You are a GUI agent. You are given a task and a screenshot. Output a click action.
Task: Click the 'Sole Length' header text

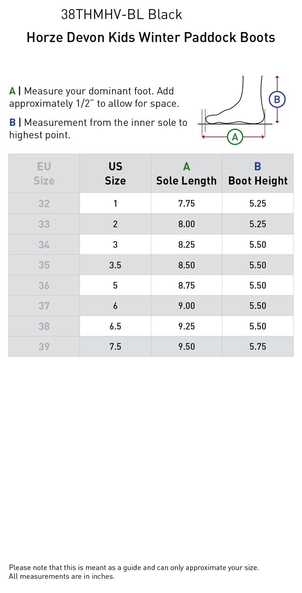186,181
